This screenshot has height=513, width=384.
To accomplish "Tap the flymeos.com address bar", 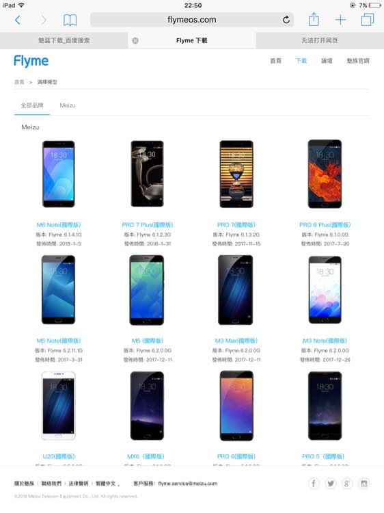I will coord(192,20).
